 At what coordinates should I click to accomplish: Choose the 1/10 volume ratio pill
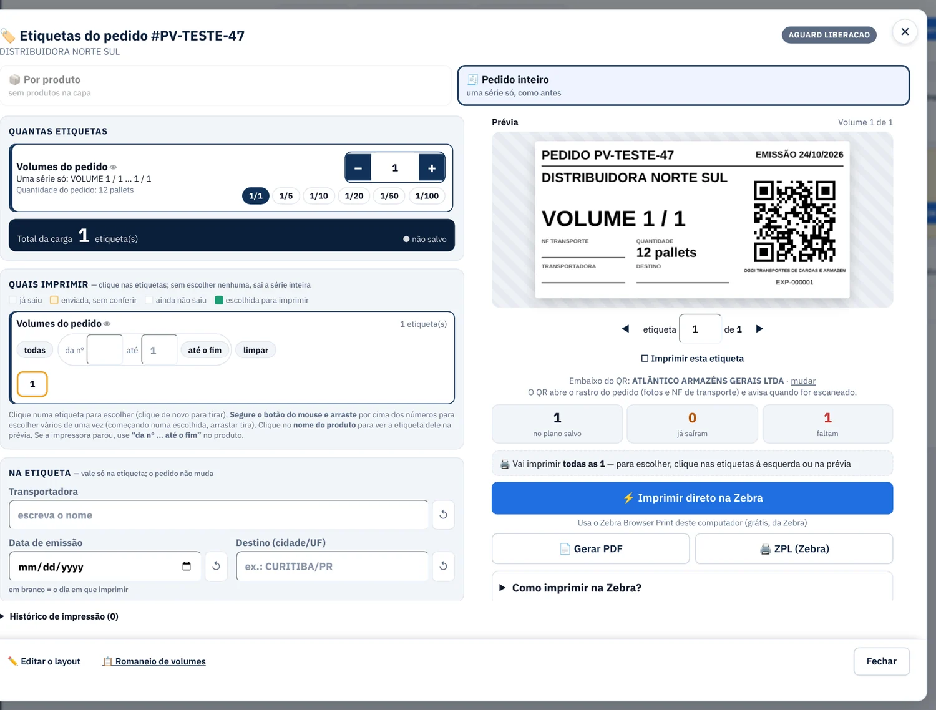(x=319, y=196)
